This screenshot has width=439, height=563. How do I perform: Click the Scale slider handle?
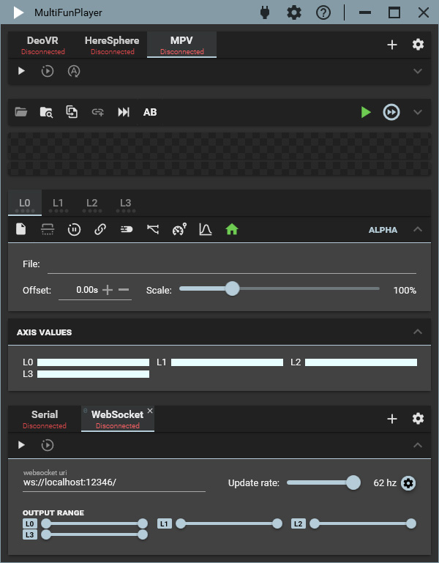click(x=232, y=288)
